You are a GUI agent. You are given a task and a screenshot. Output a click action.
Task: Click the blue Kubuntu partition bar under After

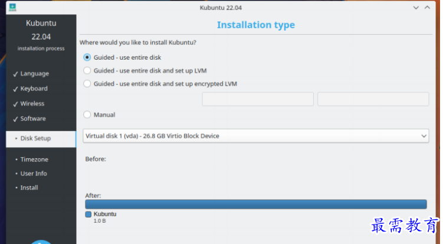255,204
